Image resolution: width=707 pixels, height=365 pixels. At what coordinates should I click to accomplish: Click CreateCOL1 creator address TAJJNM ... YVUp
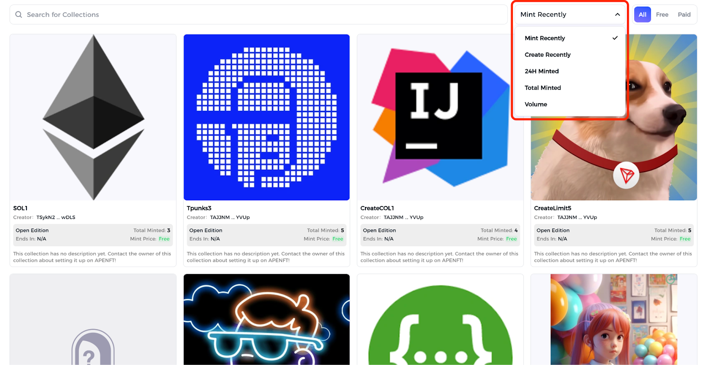[x=403, y=218]
